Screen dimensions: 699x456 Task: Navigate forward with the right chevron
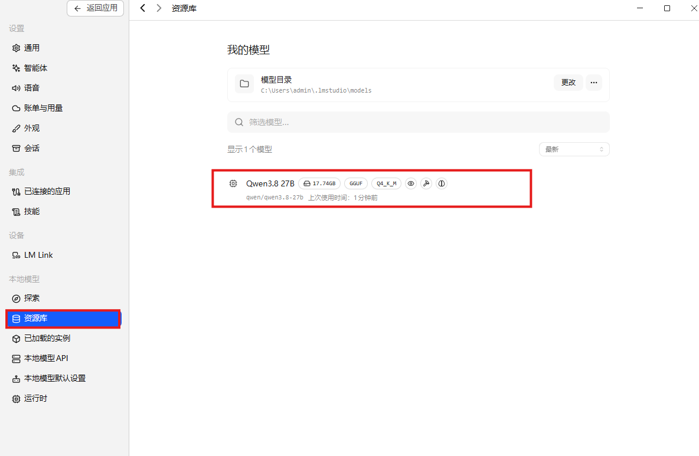click(159, 8)
